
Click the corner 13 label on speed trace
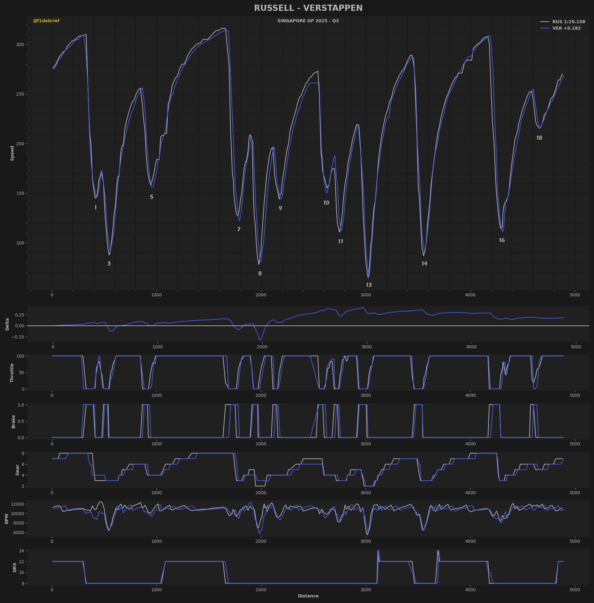pos(369,285)
